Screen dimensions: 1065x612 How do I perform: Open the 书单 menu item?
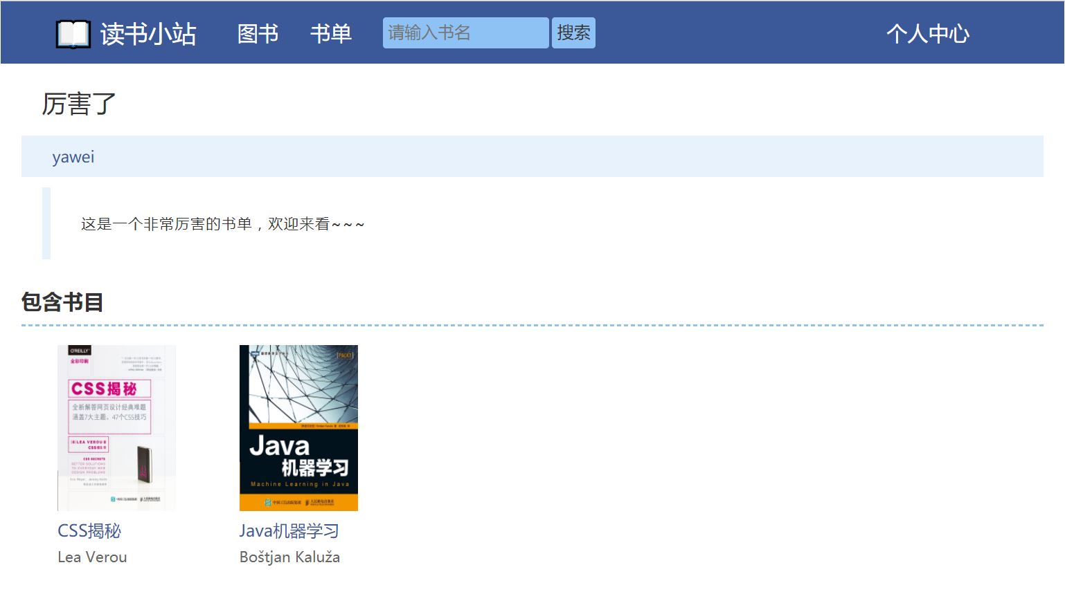[x=331, y=33]
